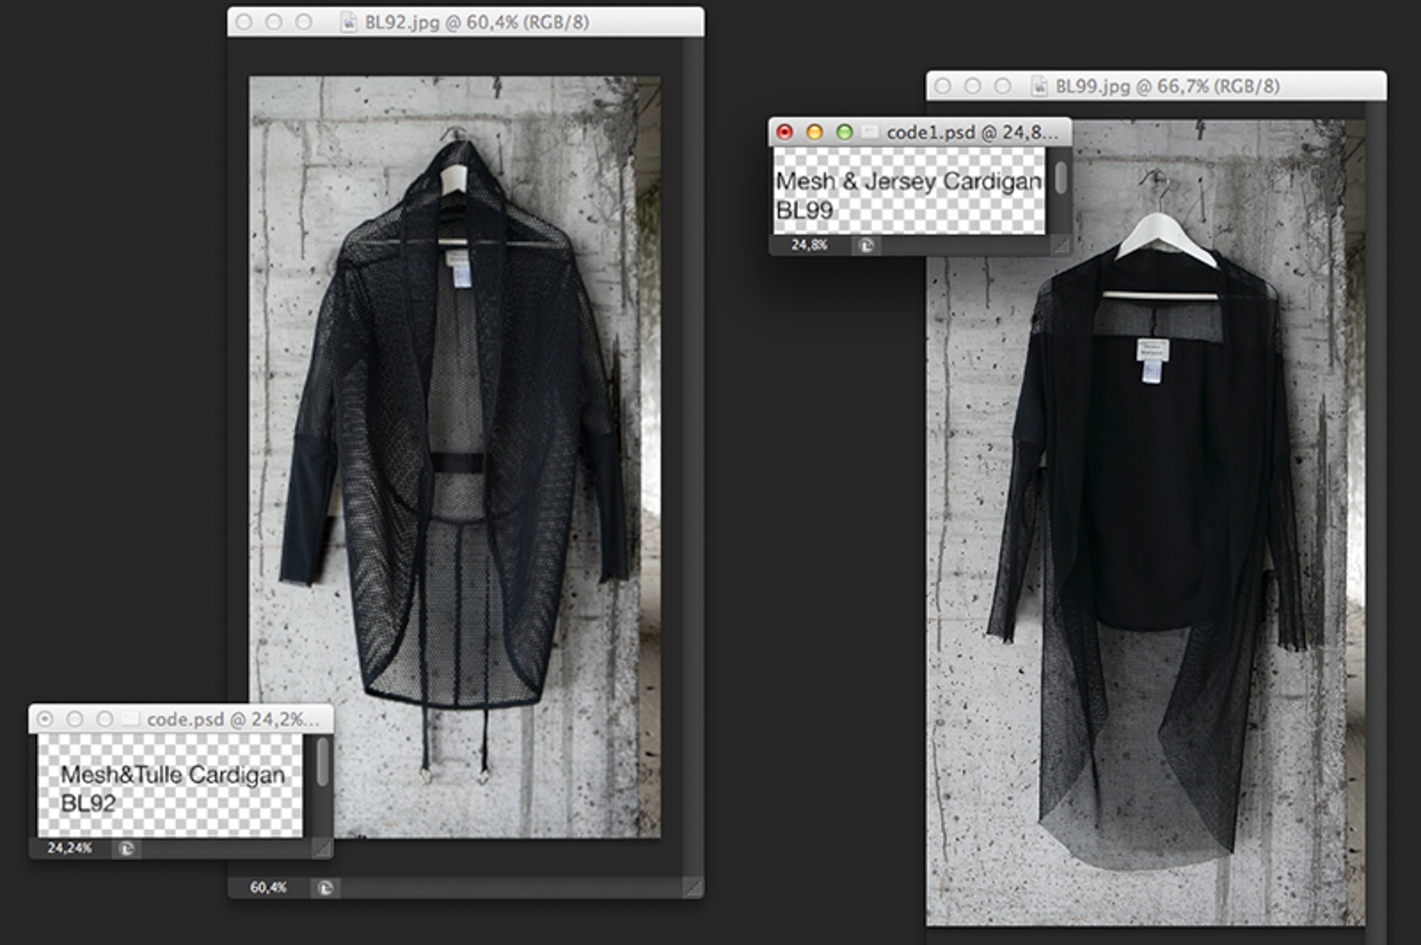Click the status icon in the code1.psd status bar
Image resolution: width=1421 pixels, height=945 pixels.
[x=866, y=246]
